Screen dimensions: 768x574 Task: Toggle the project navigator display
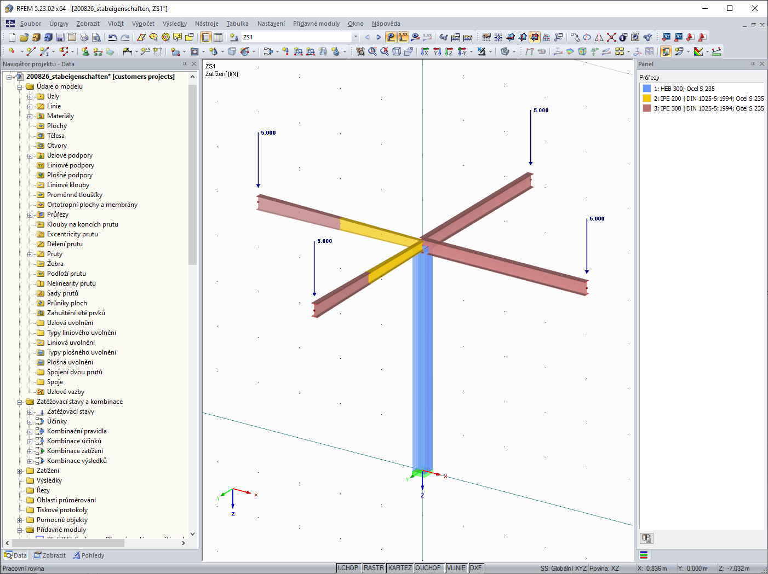point(206,37)
